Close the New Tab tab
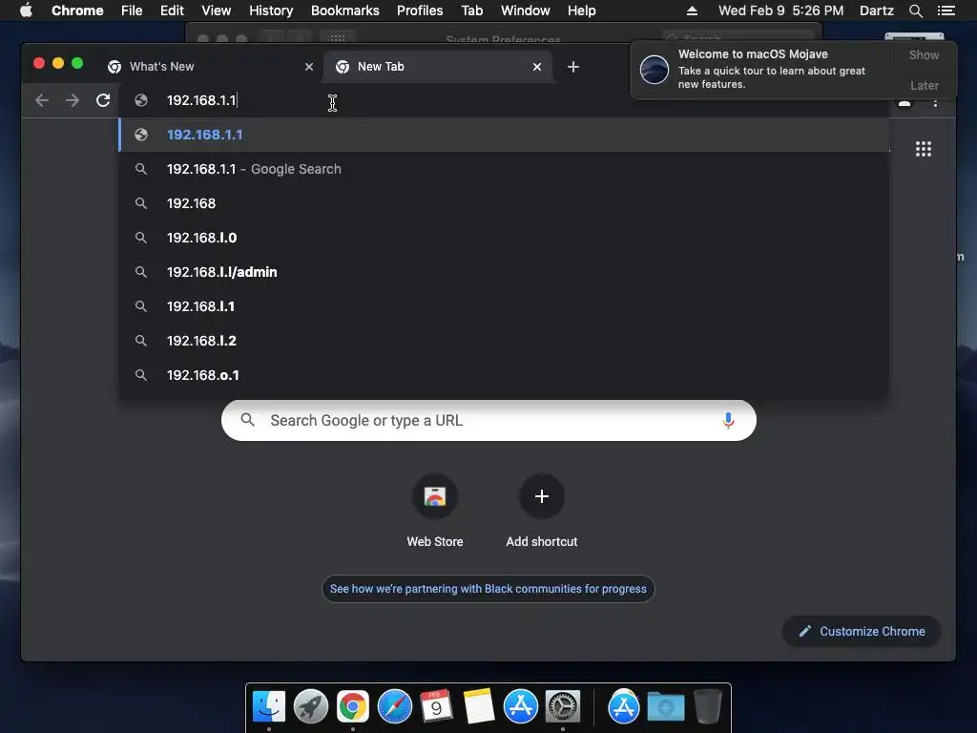Screen dimensions: 977x733 tap(537, 67)
